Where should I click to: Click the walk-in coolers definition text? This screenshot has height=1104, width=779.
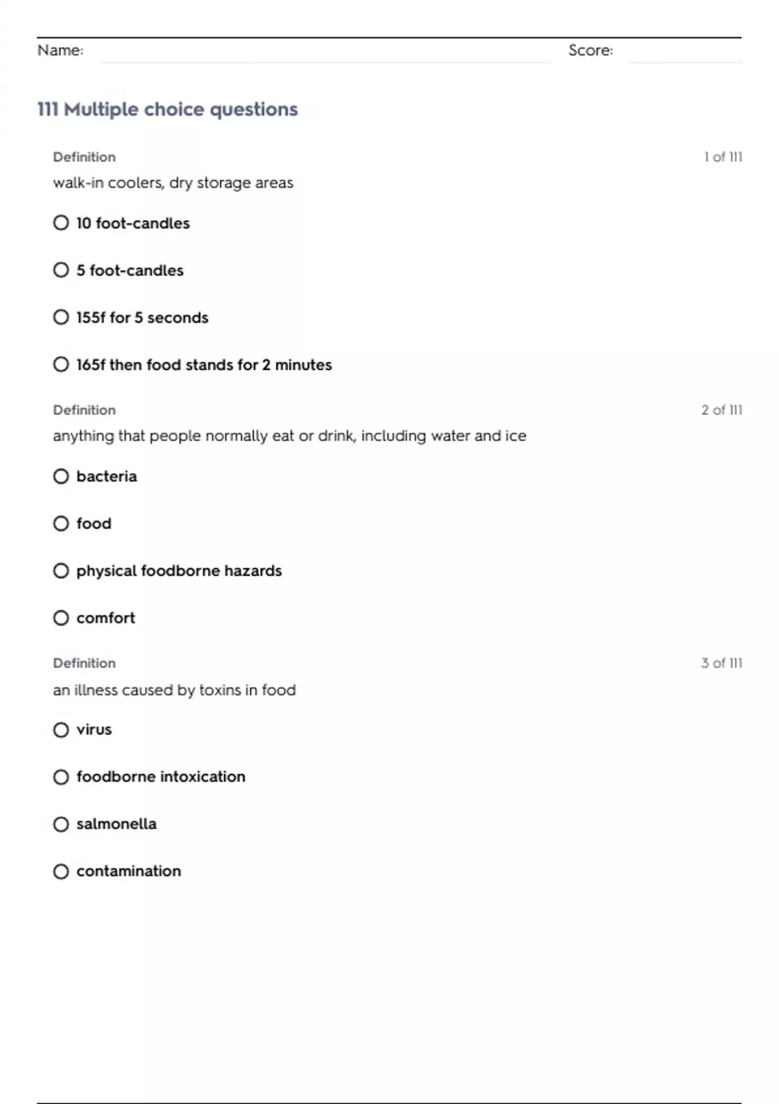pyautogui.click(x=173, y=183)
